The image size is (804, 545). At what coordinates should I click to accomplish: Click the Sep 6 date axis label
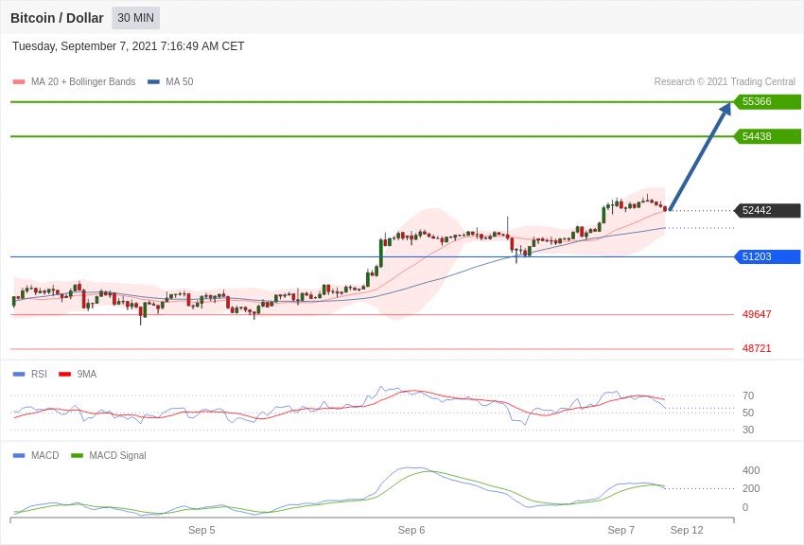[411, 530]
